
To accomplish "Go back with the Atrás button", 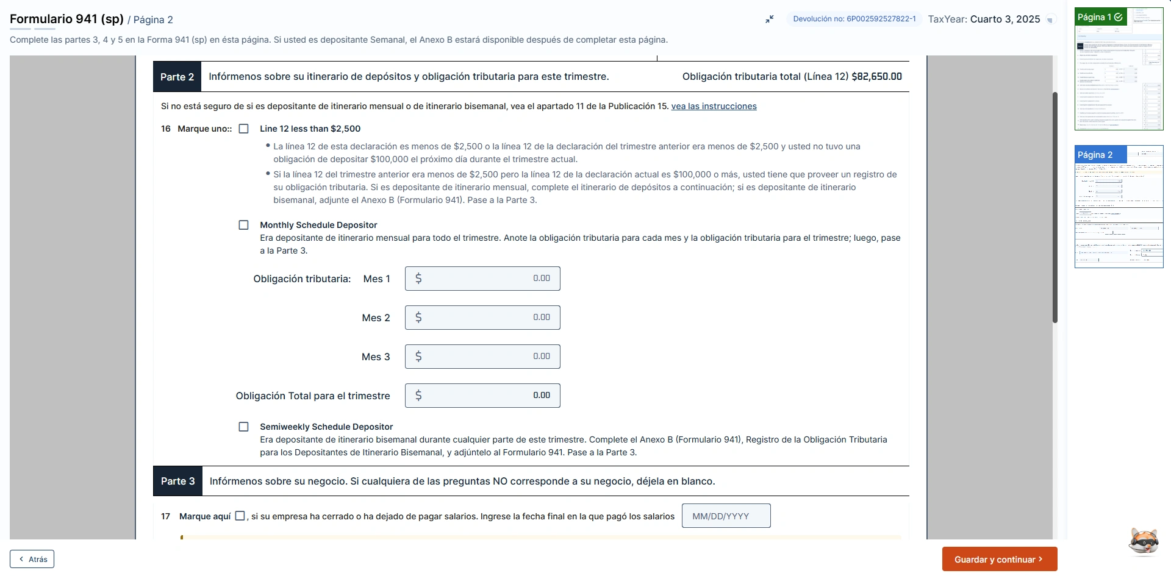I will pos(32,559).
